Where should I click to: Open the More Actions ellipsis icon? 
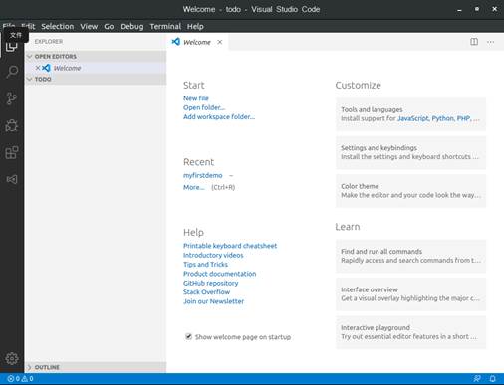(x=490, y=42)
